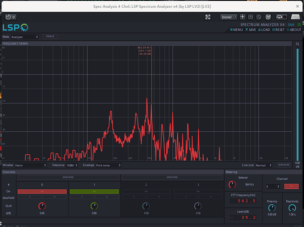Click the Preamp knob

coord(272,208)
